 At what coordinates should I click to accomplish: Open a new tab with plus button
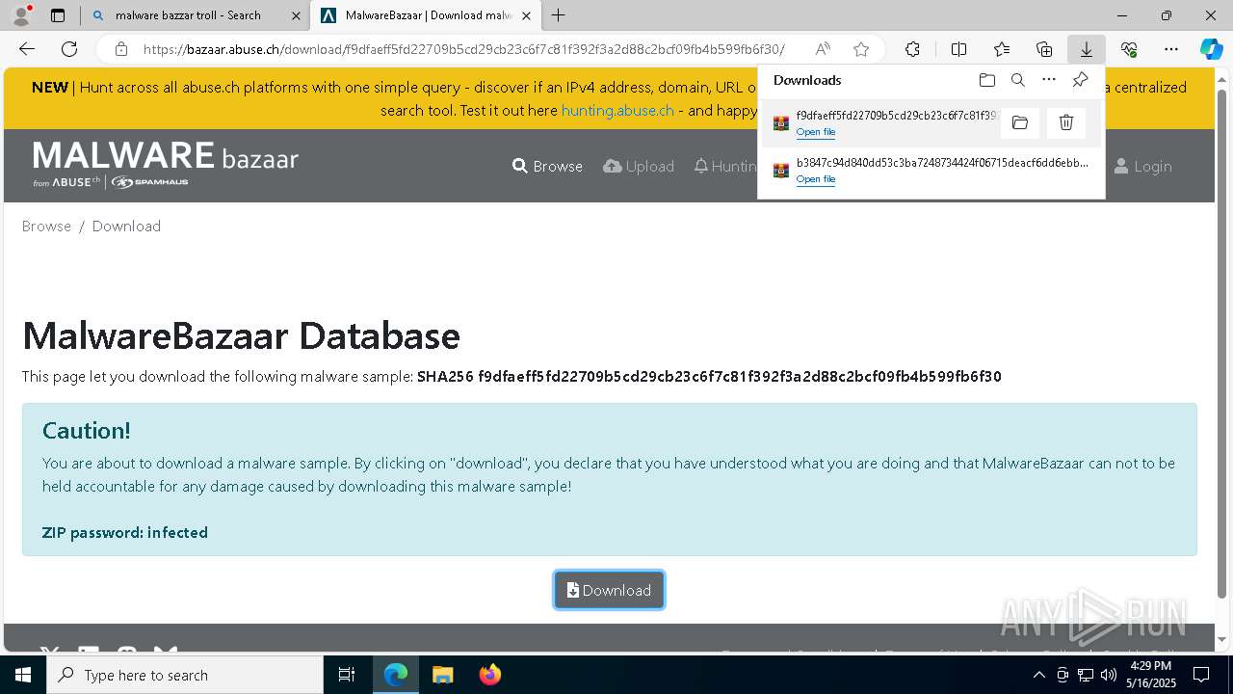(559, 15)
